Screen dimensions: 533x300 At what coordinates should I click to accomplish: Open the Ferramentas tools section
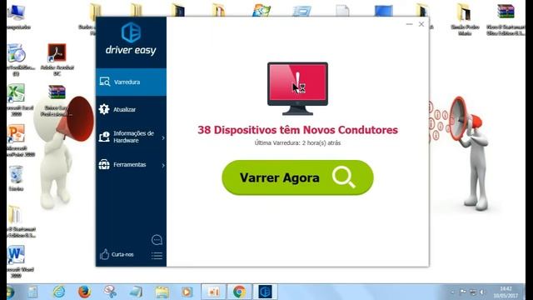click(x=131, y=165)
